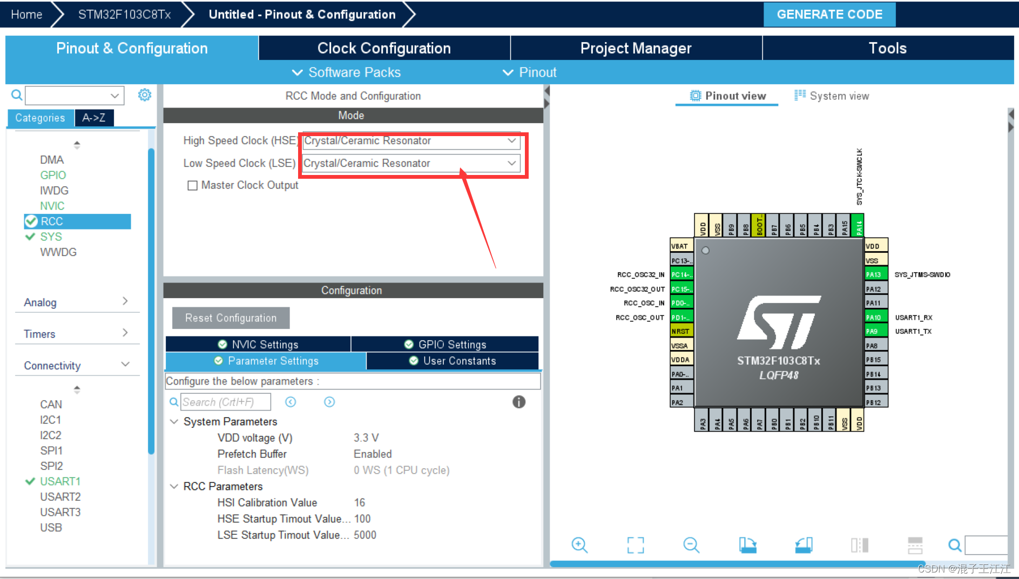Image resolution: width=1019 pixels, height=579 pixels.
Task: Go to Home breadcrumb
Action: point(26,15)
